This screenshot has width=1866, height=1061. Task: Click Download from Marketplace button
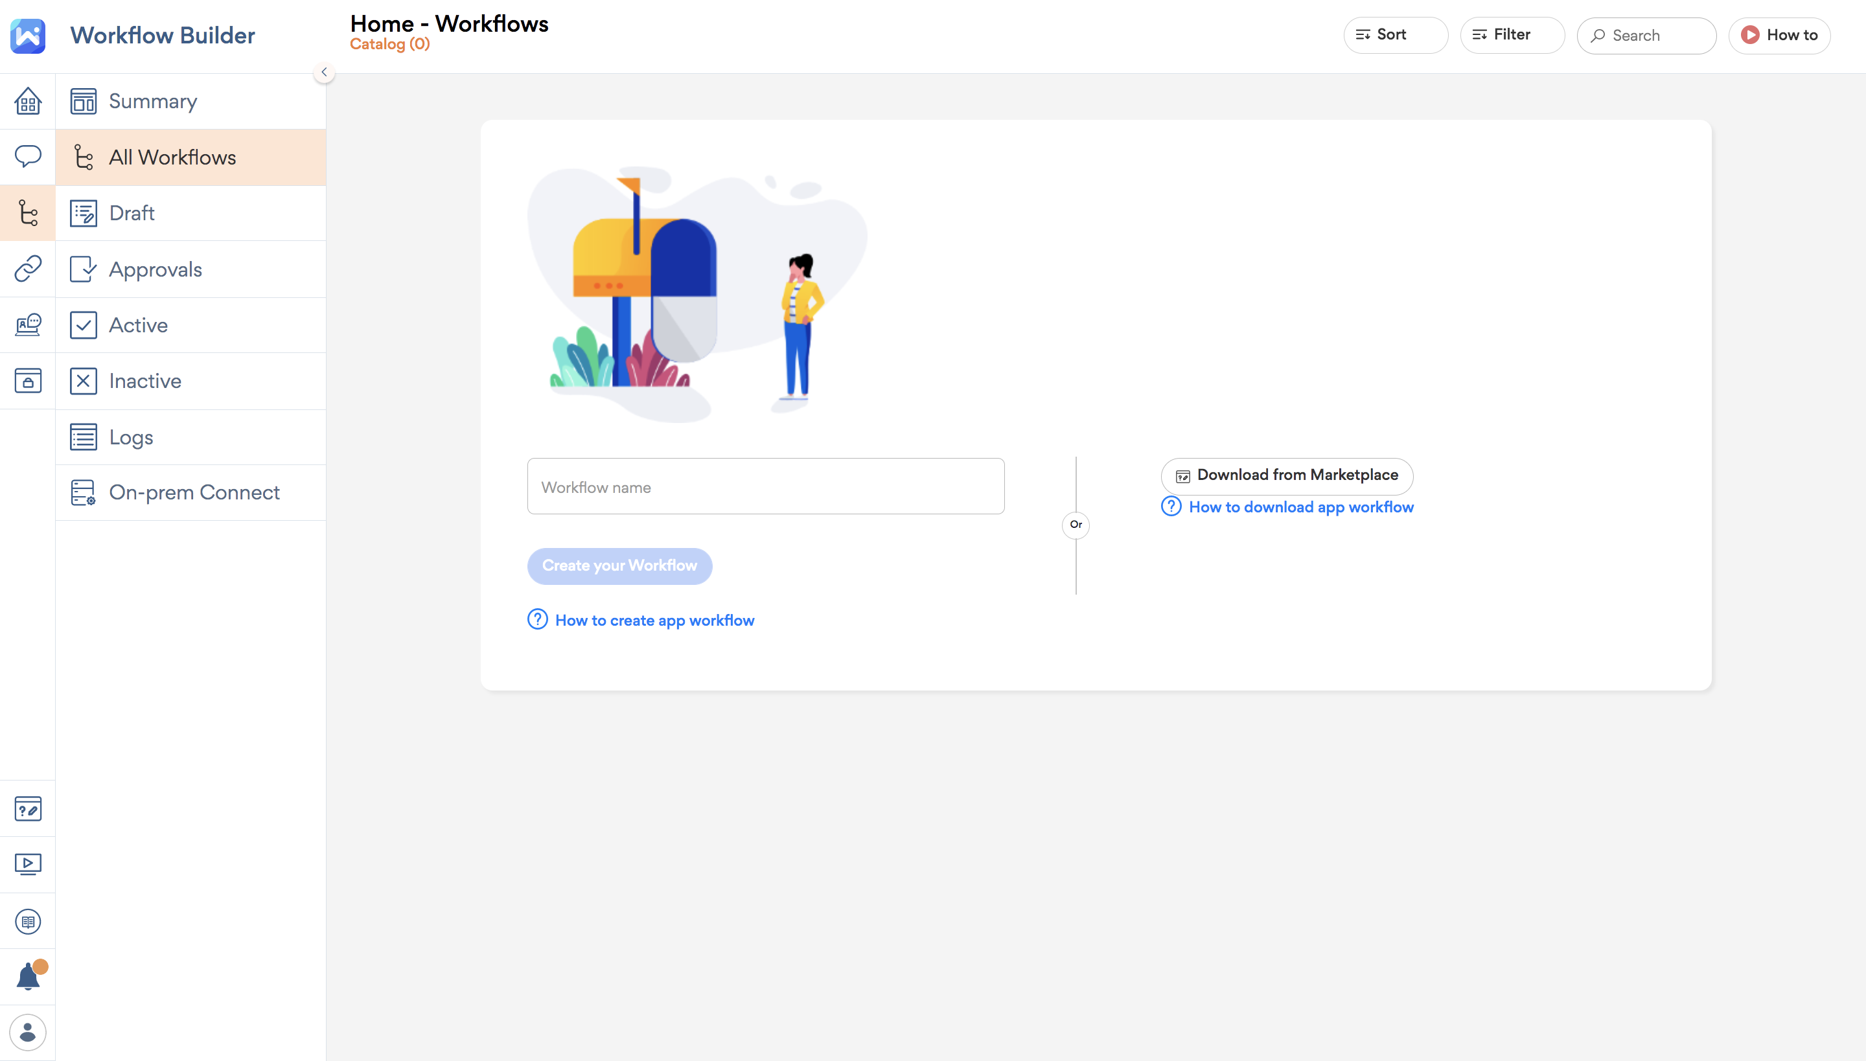pyautogui.click(x=1287, y=475)
